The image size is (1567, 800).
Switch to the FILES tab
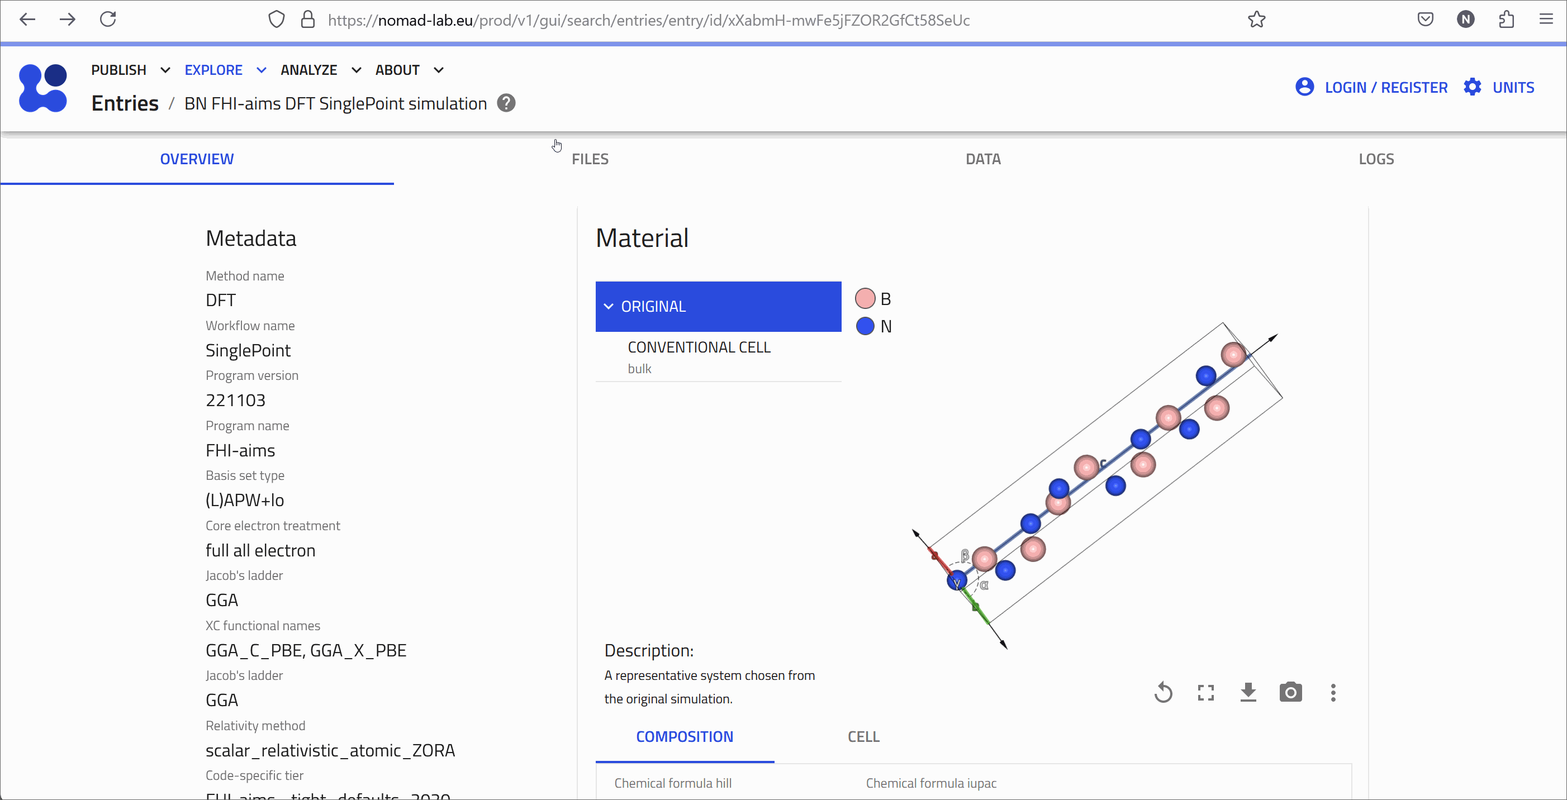pos(590,158)
